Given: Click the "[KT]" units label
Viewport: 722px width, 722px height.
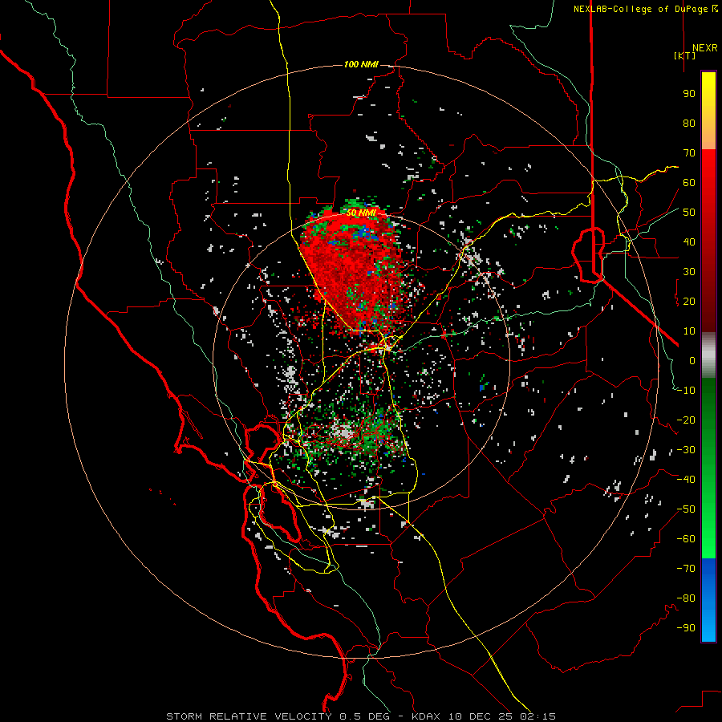Looking at the screenshot, I should pos(685,55).
